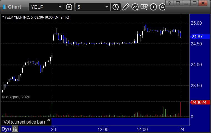Open the alerts A icon
This screenshot has height=133, width=211.
tap(162, 7)
